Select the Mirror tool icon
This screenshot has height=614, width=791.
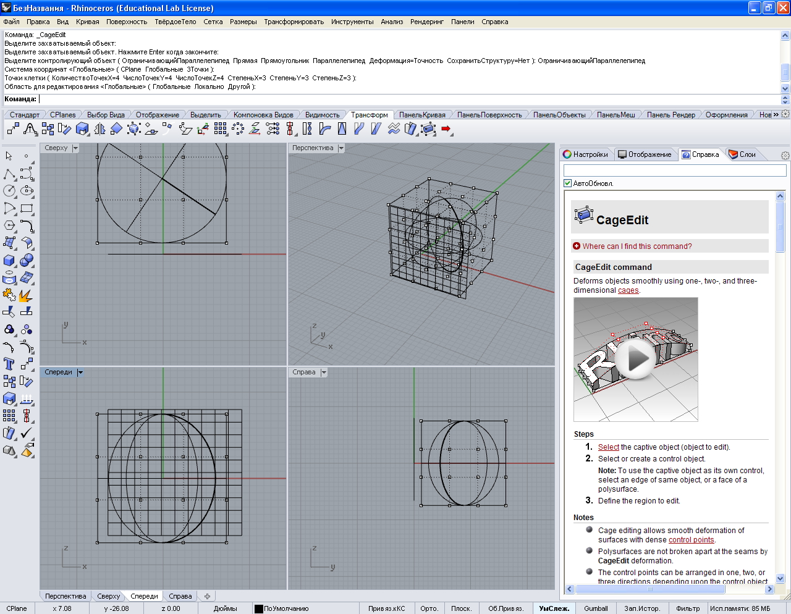pos(99,128)
